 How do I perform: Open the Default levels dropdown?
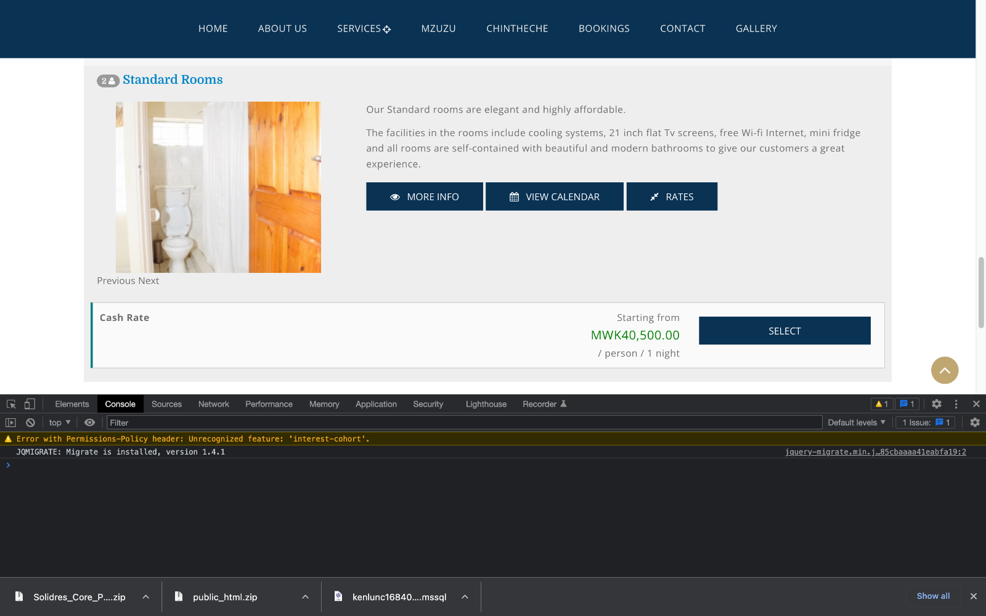(x=857, y=423)
